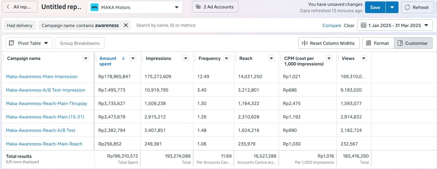Open the date range picker 1 Jan 2025 - 31 Mar 2025

395,25
